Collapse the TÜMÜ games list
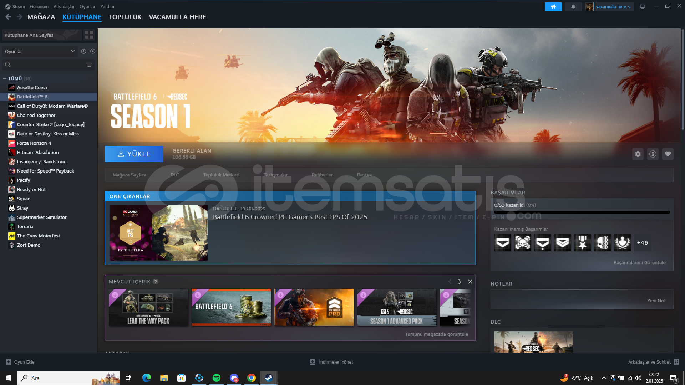This screenshot has height=385, width=685. tap(5, 79)
